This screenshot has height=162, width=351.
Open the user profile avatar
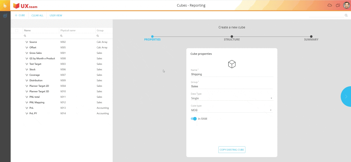[346, 5]
